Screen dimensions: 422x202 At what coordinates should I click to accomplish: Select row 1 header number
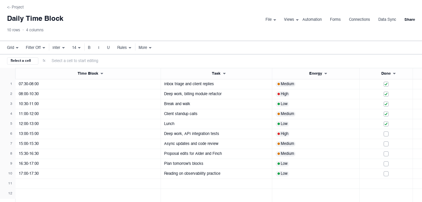(x=11, y=84)
